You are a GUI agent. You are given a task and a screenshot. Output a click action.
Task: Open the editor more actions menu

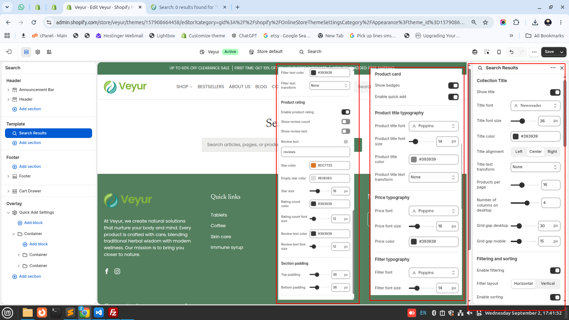(x=534, y=52)
